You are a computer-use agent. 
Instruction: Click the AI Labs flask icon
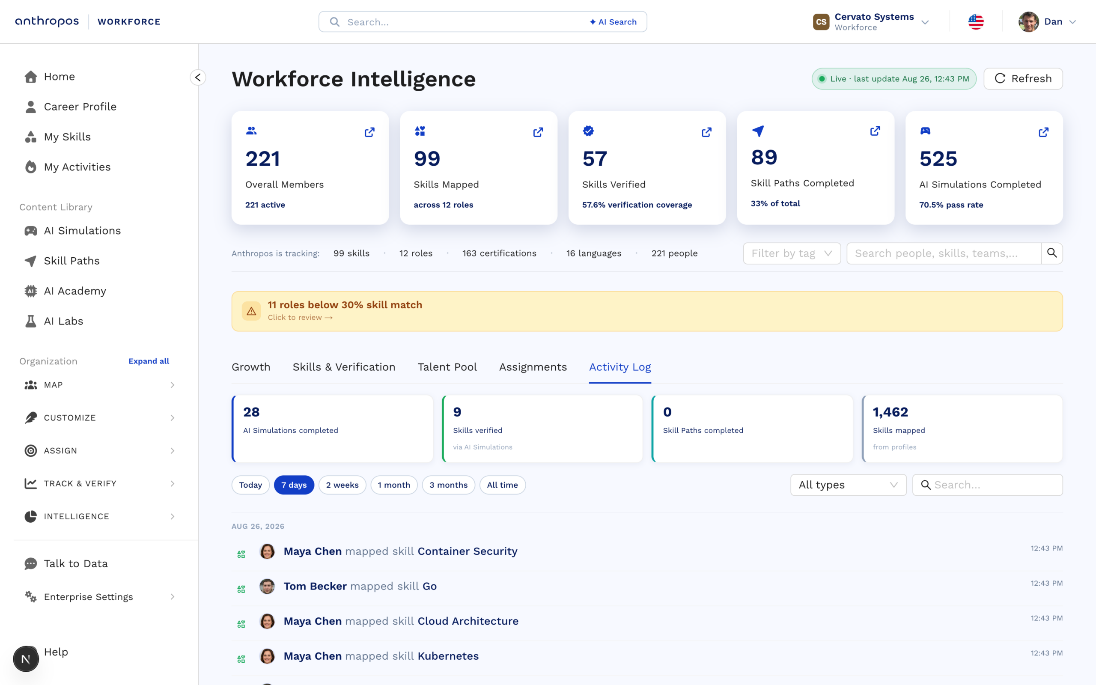coord(31,321)
